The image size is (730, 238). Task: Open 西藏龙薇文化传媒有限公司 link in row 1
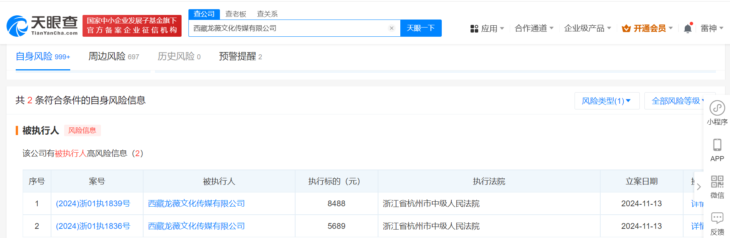(197, 204)
